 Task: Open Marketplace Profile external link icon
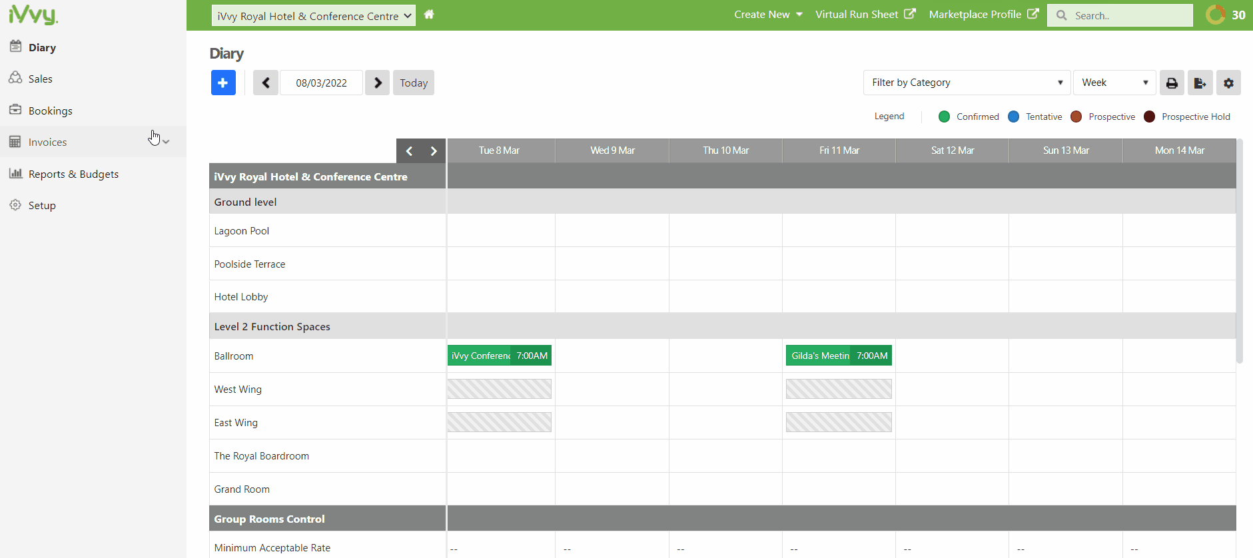click(1033, 14)
